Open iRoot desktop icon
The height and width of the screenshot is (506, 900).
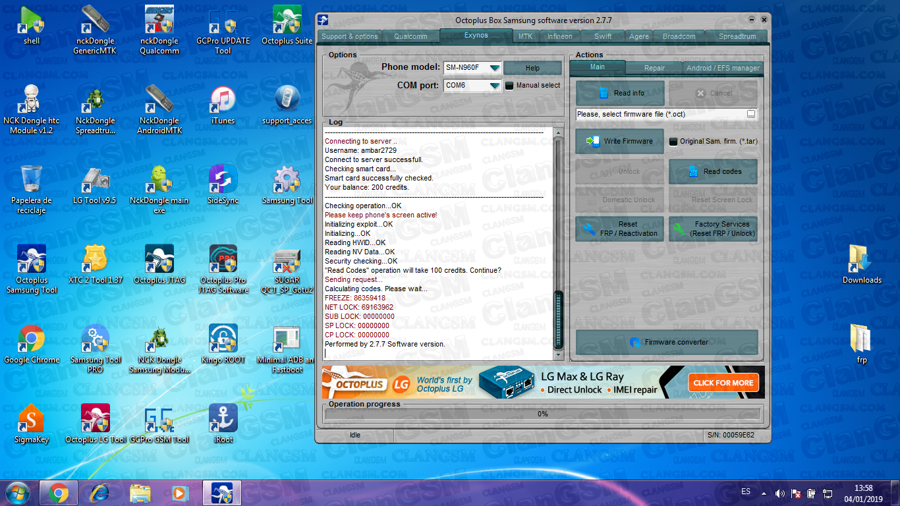click(x=223, y=424)
